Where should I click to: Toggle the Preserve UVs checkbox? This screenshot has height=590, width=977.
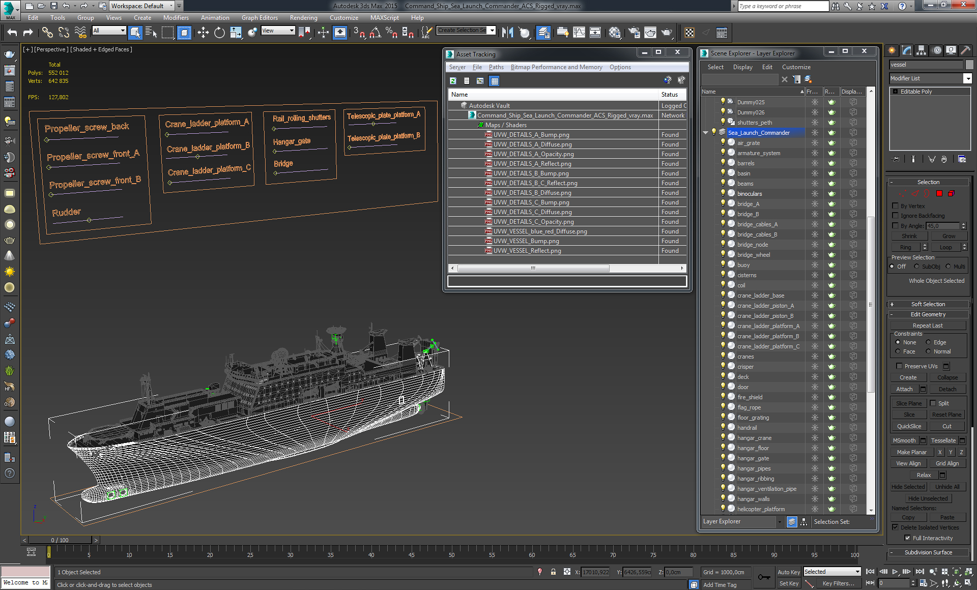tap(899, 366)
